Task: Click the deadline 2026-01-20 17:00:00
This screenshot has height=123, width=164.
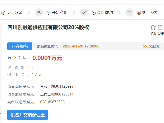Action: [81, 46]
